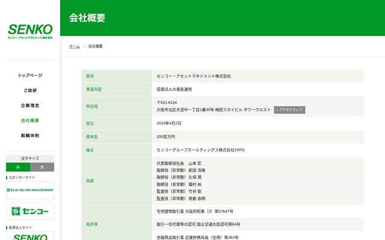Click the 文字サイズ label
This screenshot has width=385, height=240.
point(30,158)
